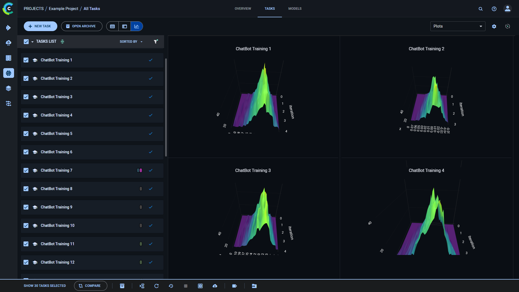
Task: Archive the selected tasks via the archive icon
Action: point(122,286)
